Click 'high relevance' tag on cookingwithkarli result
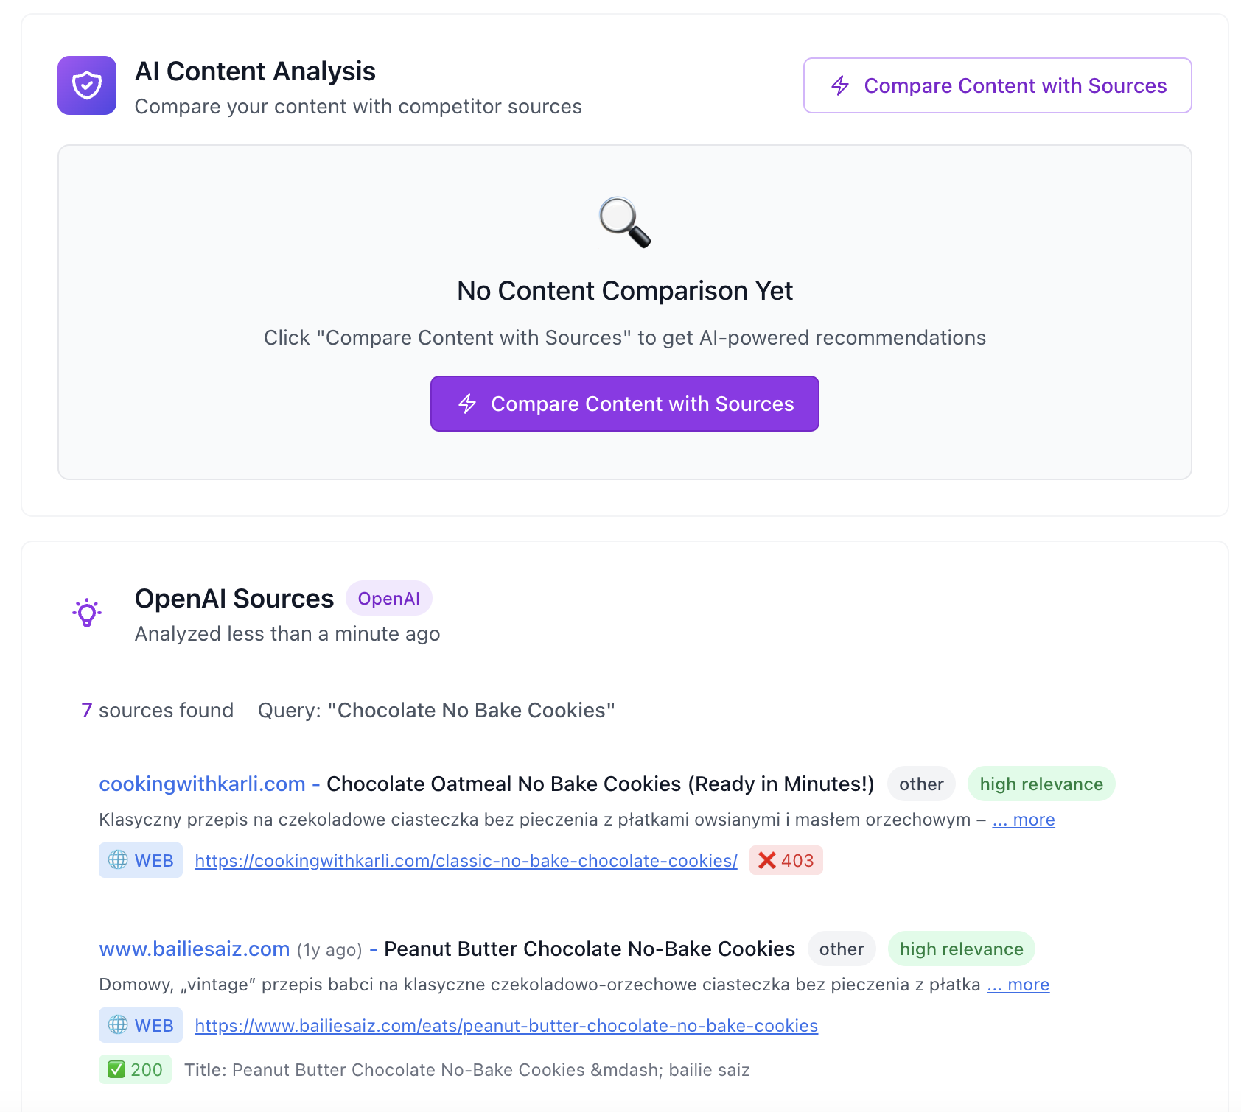Screen dimensions: 1241x1112 tap(1041, 784)
